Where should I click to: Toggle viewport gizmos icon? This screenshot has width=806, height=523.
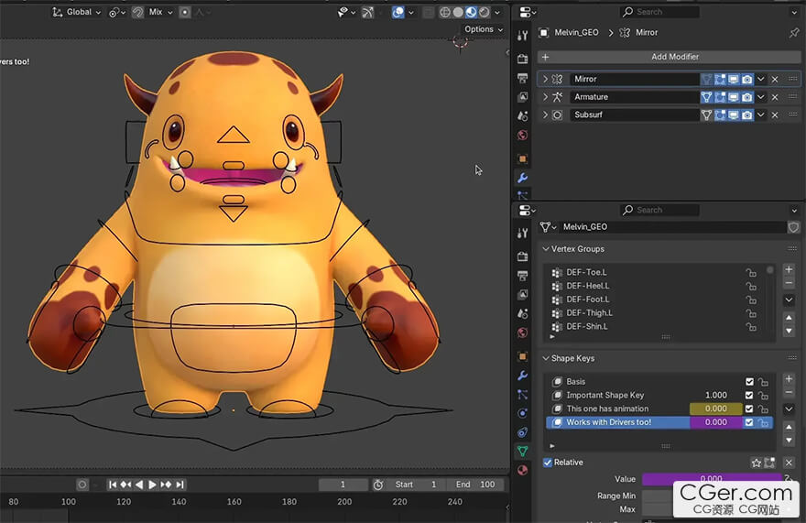click(368, 12)
